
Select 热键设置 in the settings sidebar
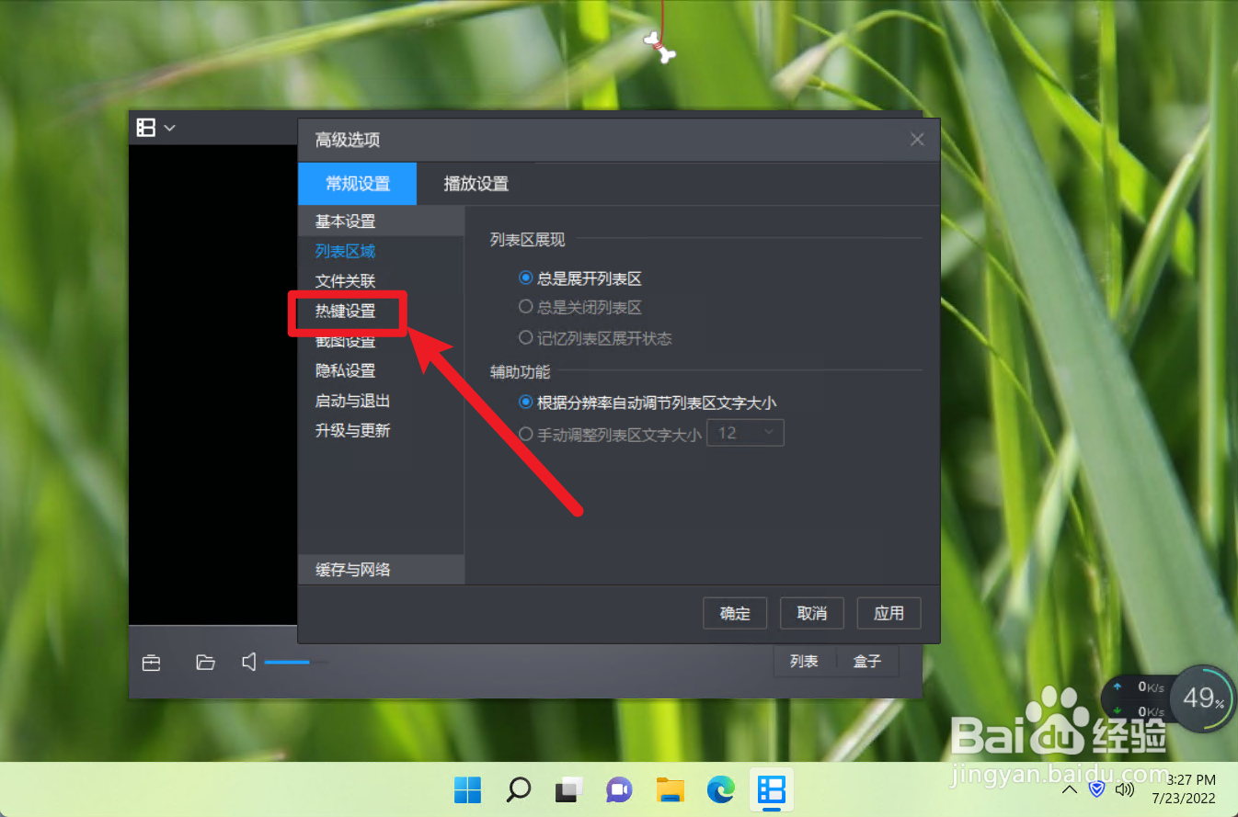[x=346, y=311]
